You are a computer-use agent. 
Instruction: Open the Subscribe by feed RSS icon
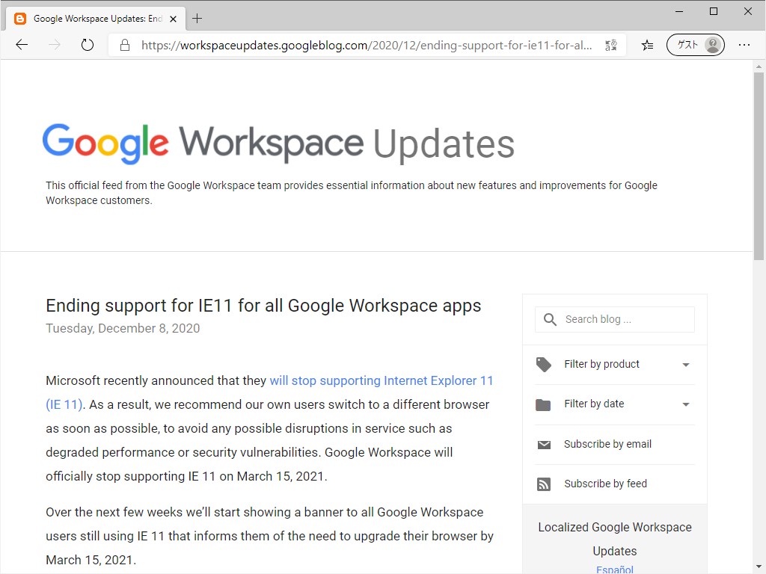pyautogui.click(x=543, y=484)
